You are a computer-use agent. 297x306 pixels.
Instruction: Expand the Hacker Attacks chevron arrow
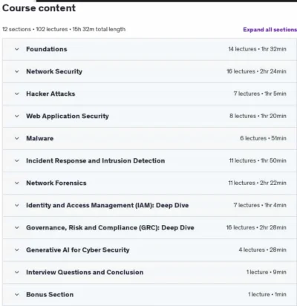click(17, 94)
